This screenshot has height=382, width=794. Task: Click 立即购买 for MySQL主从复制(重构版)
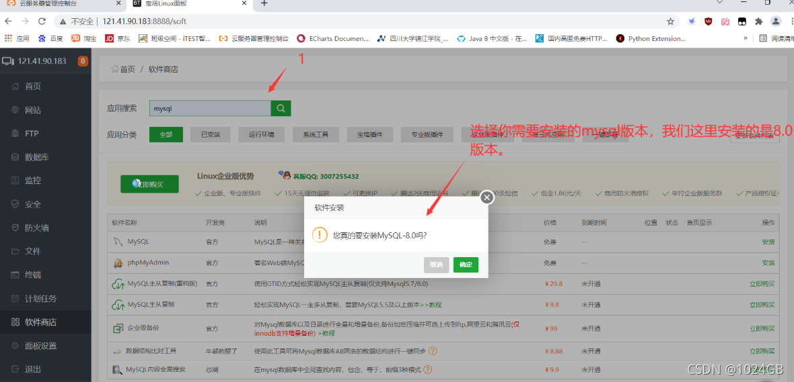point(762,284)
